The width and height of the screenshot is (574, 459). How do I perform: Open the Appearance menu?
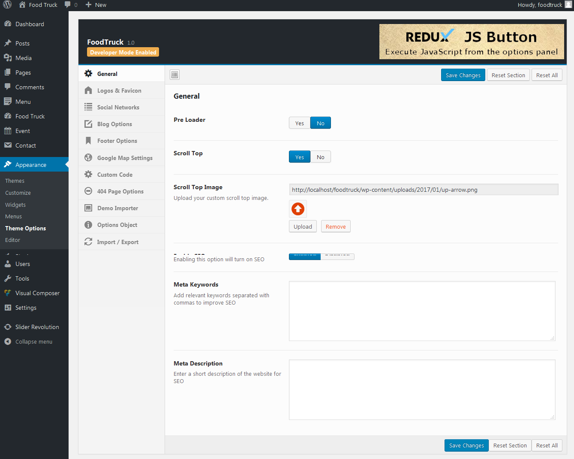[34, 165]
